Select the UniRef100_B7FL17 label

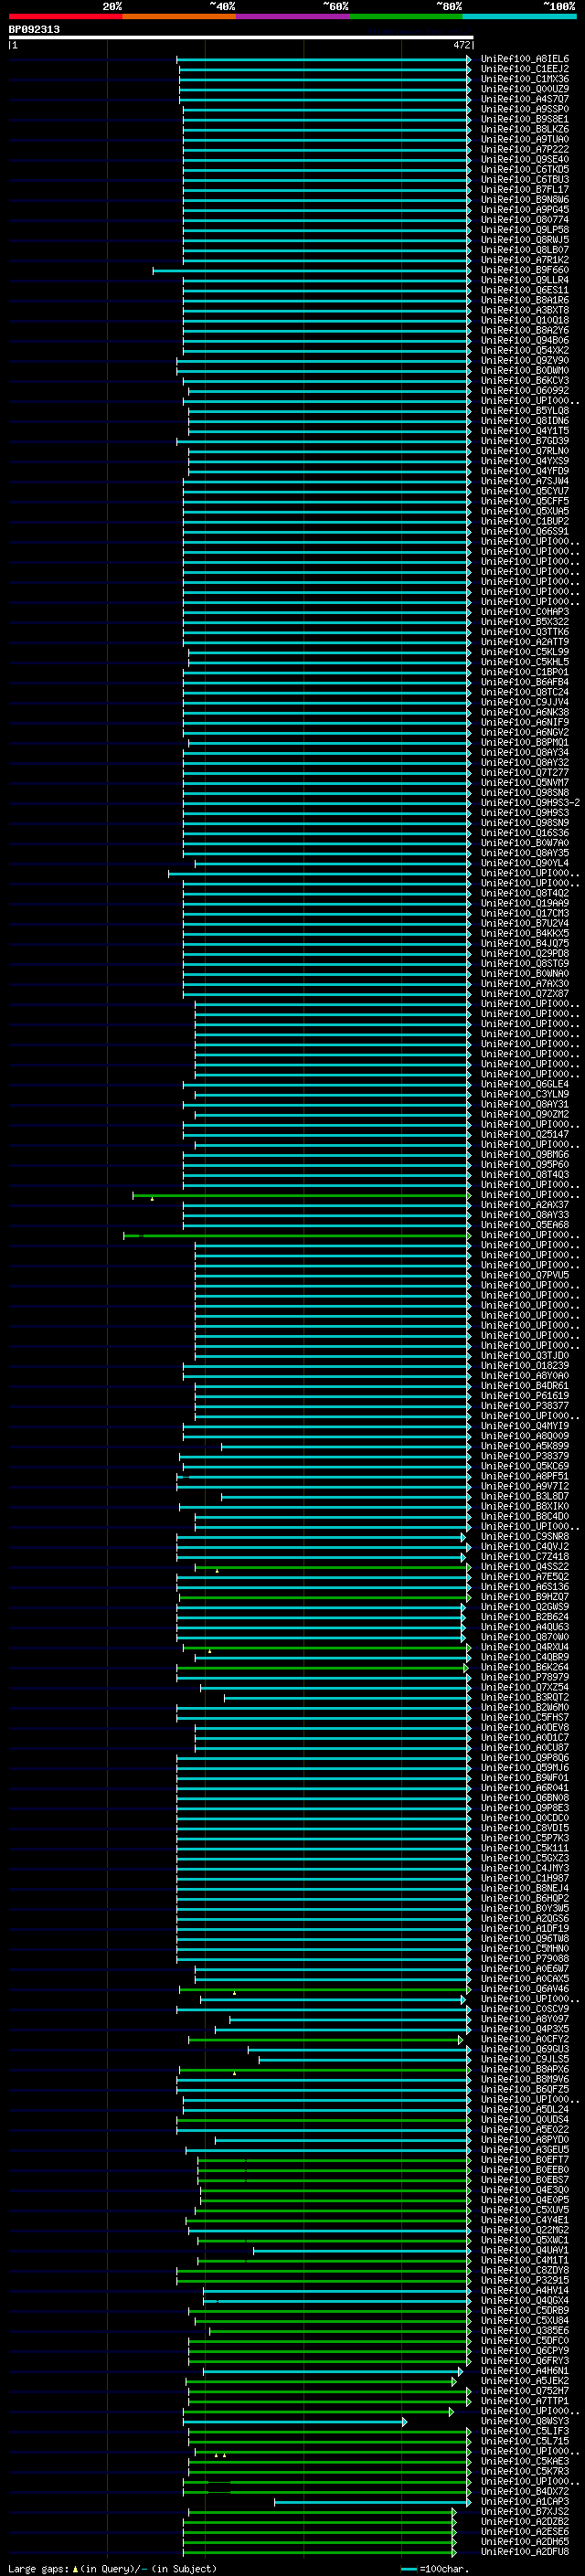(524, 190)
